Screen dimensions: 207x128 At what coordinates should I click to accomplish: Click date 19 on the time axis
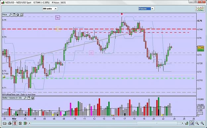144,119
